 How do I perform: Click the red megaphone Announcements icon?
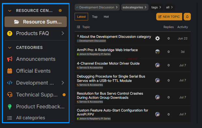coord(10,59)
